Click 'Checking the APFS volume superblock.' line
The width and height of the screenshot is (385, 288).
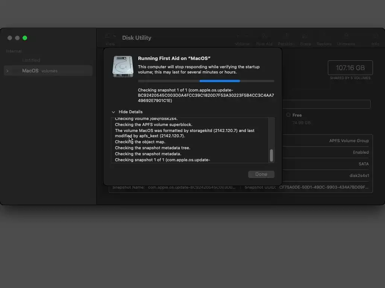pos(154,124)
